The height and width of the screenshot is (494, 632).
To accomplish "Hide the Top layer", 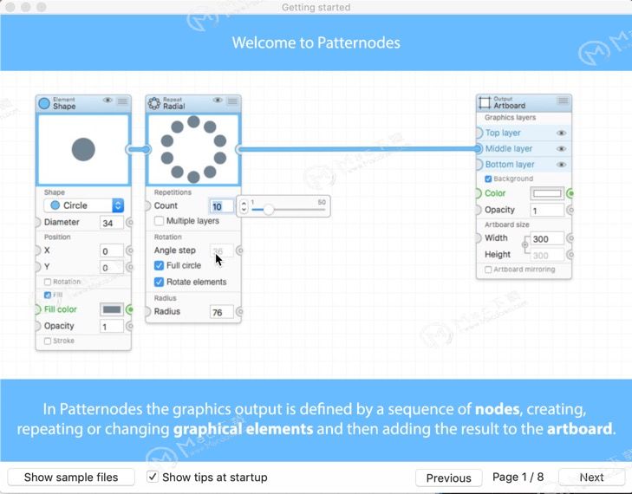I will point(561,133).
